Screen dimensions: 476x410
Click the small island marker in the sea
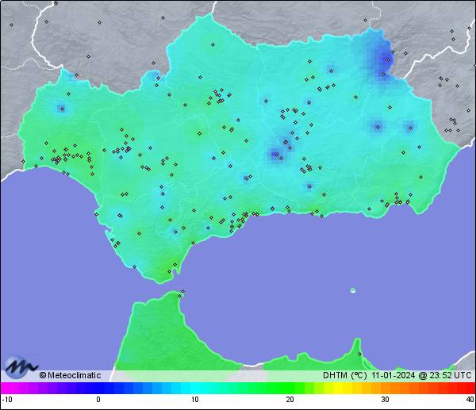pos(353,290)
